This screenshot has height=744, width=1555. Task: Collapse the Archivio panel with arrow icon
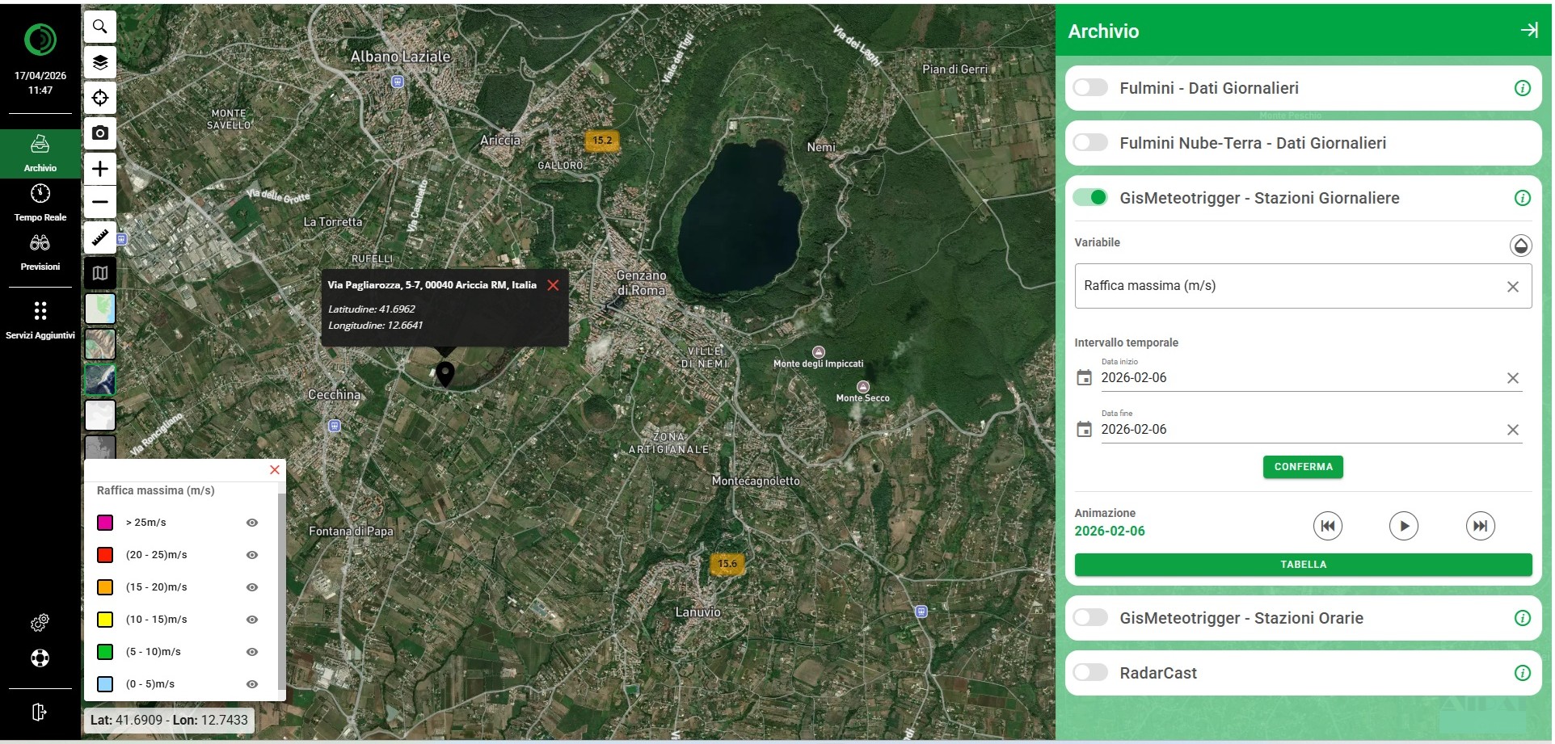pos(1528,31)
